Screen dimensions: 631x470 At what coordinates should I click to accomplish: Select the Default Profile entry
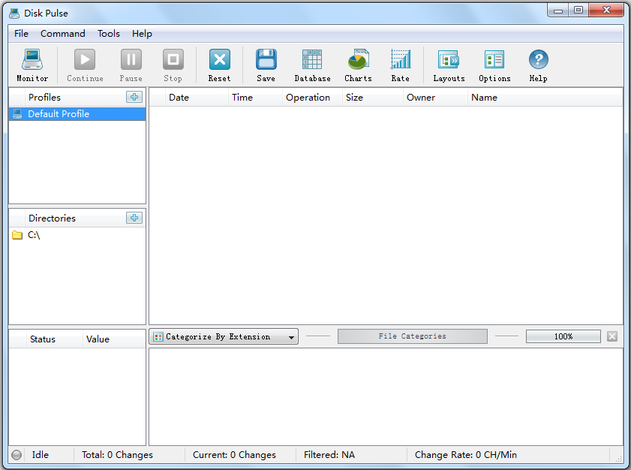point(77,114)
